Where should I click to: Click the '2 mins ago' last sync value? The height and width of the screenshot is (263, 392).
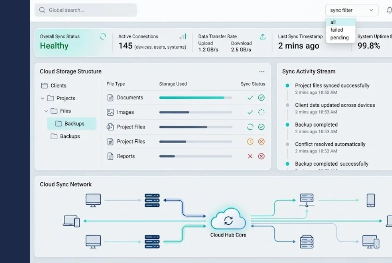(299, 46)
